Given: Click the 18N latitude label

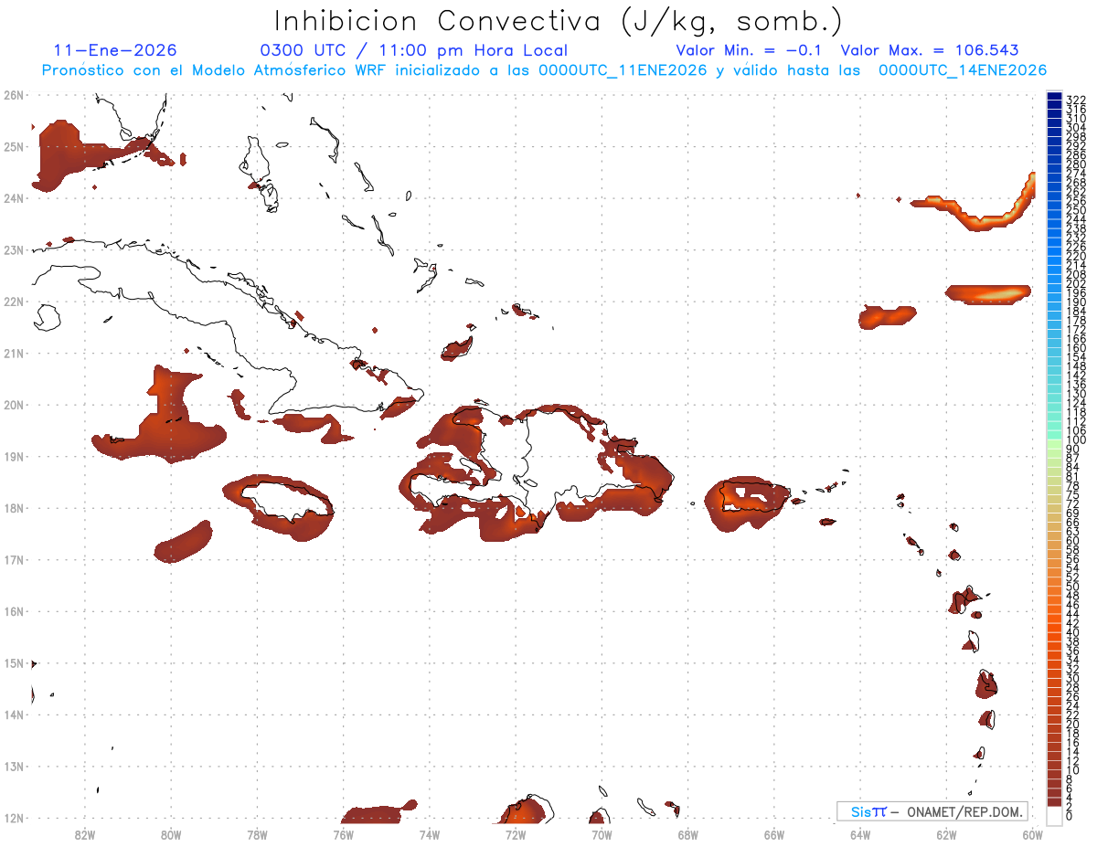Looking at the screenshot, I should [13, 508].
